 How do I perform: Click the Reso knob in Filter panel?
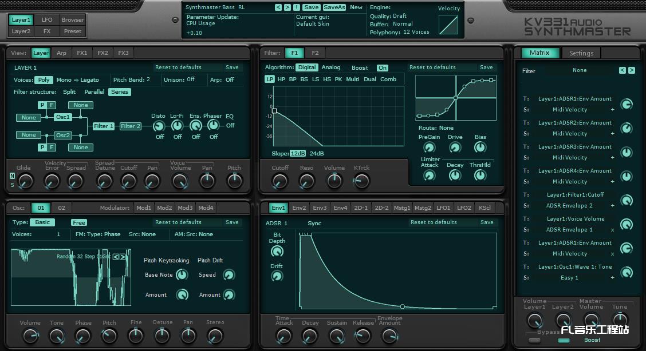(307, 181)
